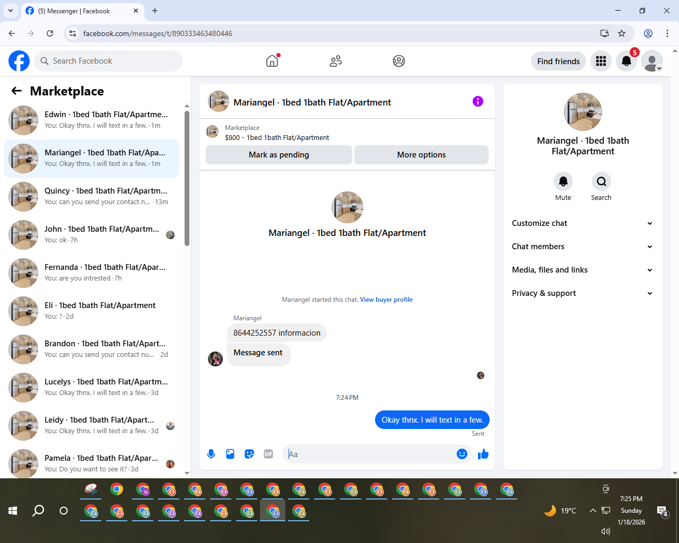The image size is (679, 543).
Task: Open Leidy's conversation
Action: 91,426
